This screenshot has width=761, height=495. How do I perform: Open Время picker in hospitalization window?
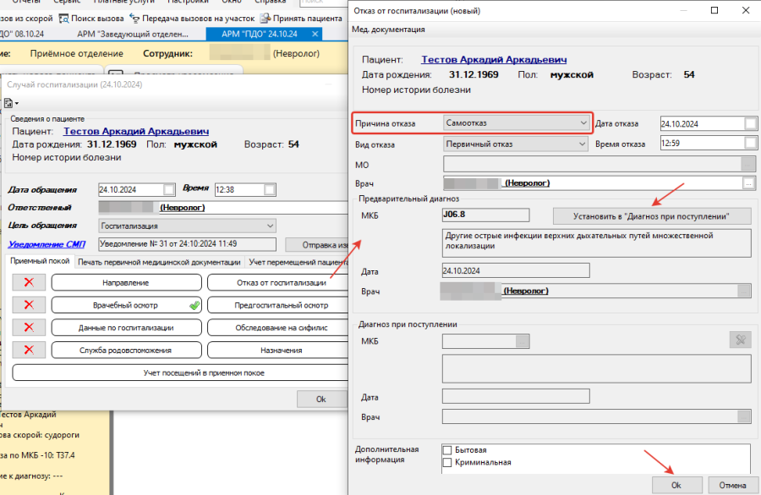[x=270, y=189]
